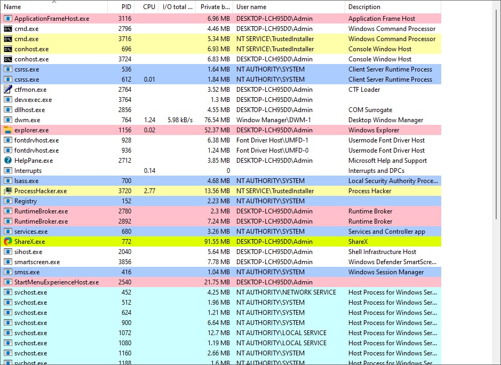
Task: Sort by the Description column header
Action: pyautogui.click(x=393, y=7)
